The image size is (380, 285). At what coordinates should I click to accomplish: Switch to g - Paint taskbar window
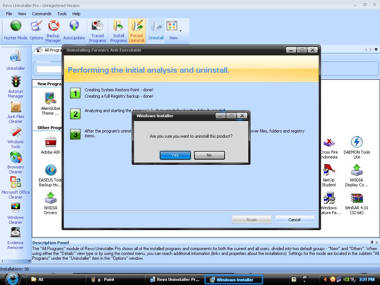(115, 279)
